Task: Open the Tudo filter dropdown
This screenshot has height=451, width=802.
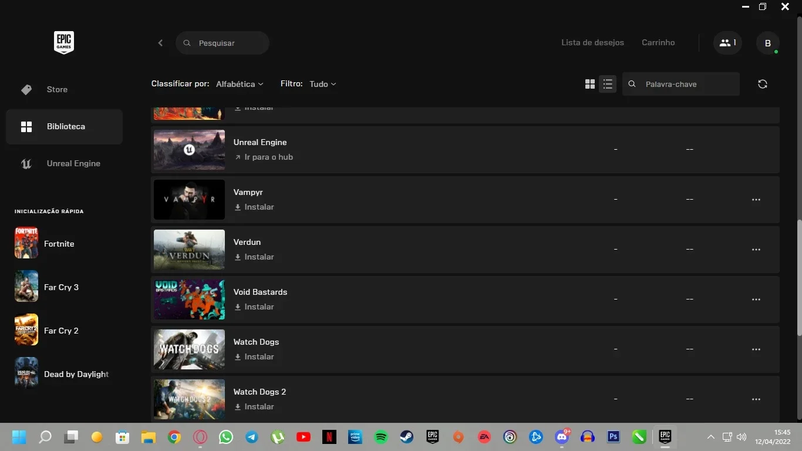Action: pyautogui.click(x=323, y=84)
